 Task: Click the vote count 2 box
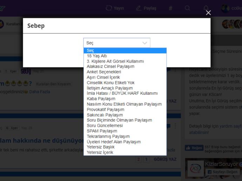point(139,159)
